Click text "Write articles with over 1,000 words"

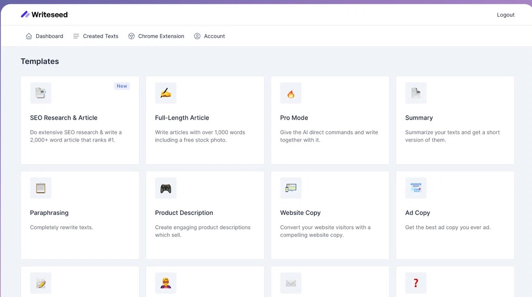pos(200,132)
